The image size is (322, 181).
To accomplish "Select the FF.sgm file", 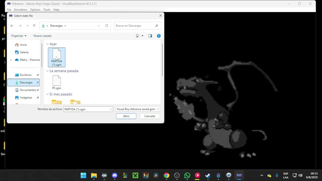I will click(57, 83).
